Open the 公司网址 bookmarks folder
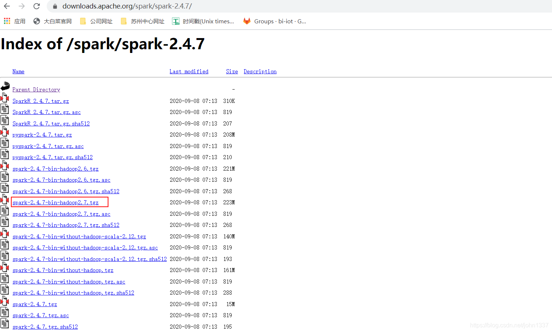552x332 pixels. pyautogui.click(x=96, y=21)
